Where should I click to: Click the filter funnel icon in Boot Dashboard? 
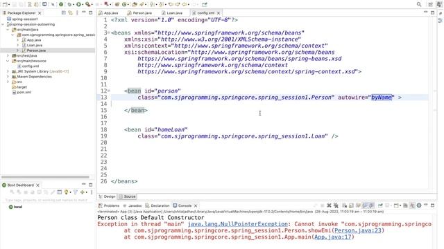coord(76,192)
